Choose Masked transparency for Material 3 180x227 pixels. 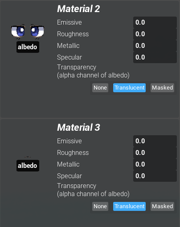[162, 206]
